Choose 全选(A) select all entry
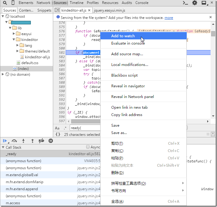This screenshot has height=207, width=217. tap(144, 201)
